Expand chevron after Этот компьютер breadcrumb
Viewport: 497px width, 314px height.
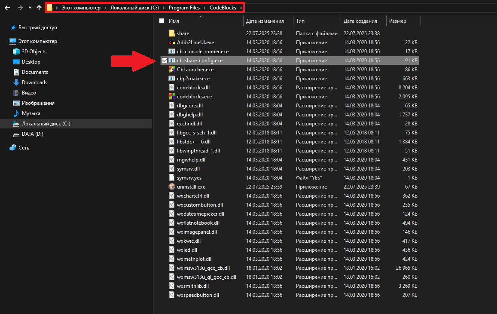point(105,8)
